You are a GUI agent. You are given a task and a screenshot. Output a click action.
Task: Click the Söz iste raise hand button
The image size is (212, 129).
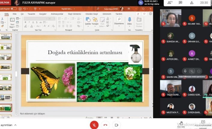(181, 125)
